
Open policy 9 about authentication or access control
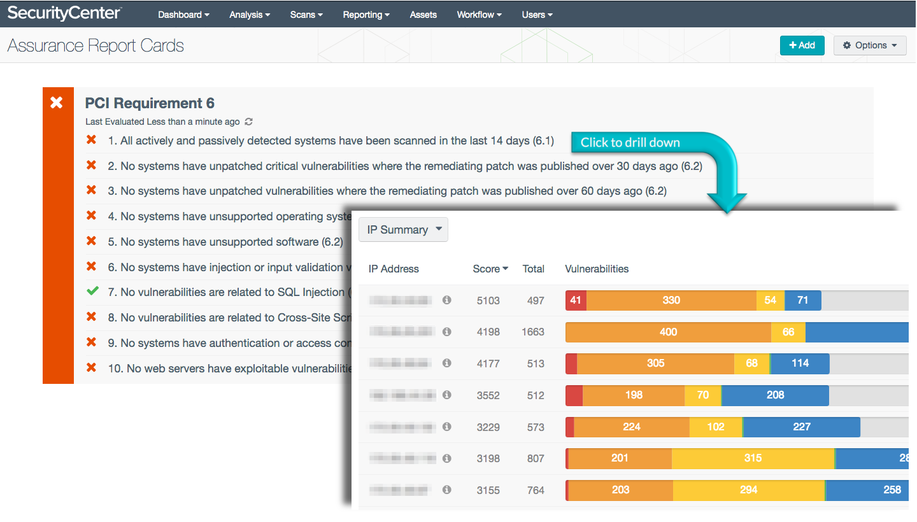(229, 343)
